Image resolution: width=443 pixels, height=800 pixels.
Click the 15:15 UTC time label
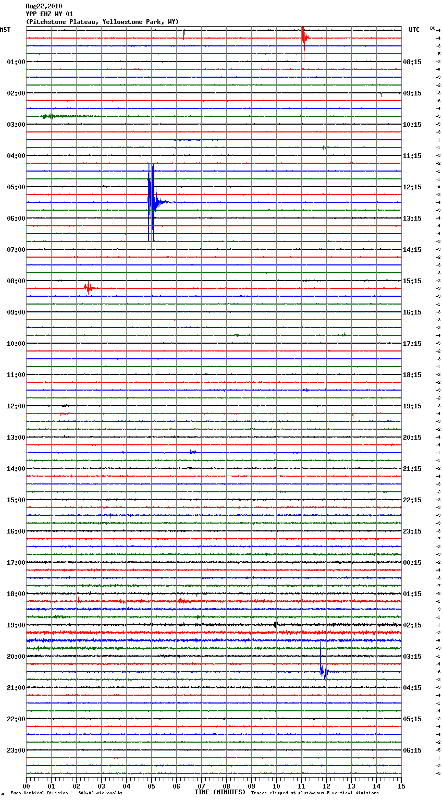click(x=412, y=281)
